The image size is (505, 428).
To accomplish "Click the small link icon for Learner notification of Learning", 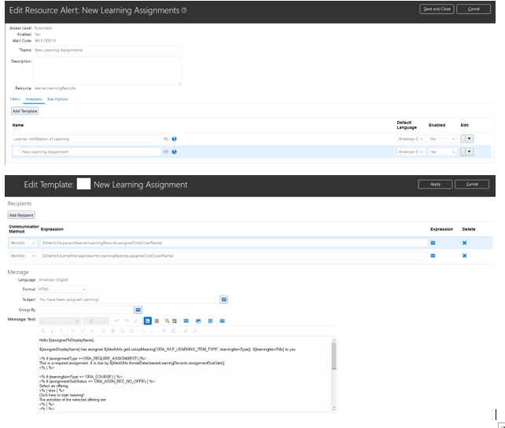I will pyautogui.click(x=166, y=139).
